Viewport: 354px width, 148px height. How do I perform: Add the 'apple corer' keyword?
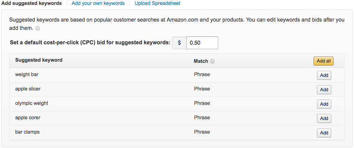pos(324,118)
